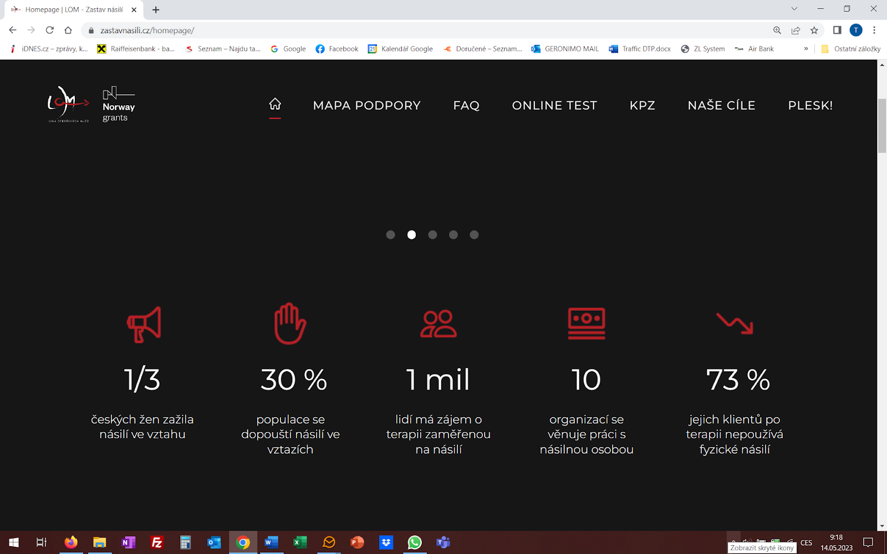Launch WhatsApp from the taskbar
This screenshot has height=554, width=887.
pos(415,542)
